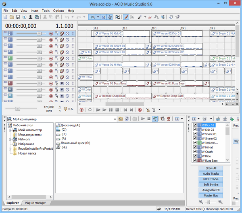Expand the Network tree node
Viewport: 242px width, 213px height.
10,139
